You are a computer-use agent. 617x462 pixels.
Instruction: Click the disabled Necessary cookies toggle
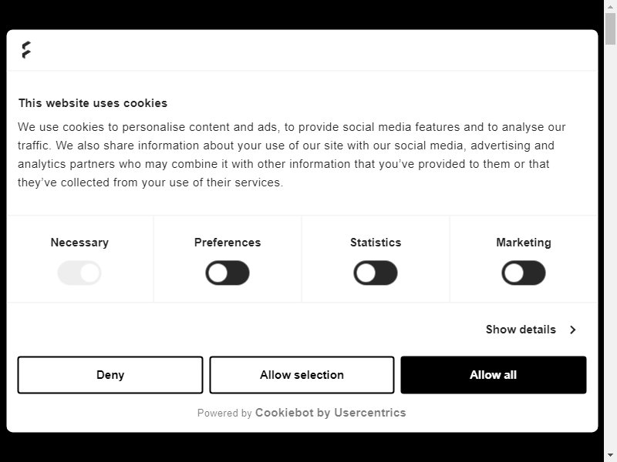click(79, 273)
